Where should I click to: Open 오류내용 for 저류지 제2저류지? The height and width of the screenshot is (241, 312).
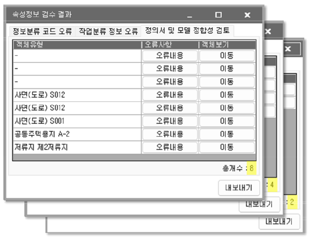(170, 147)
